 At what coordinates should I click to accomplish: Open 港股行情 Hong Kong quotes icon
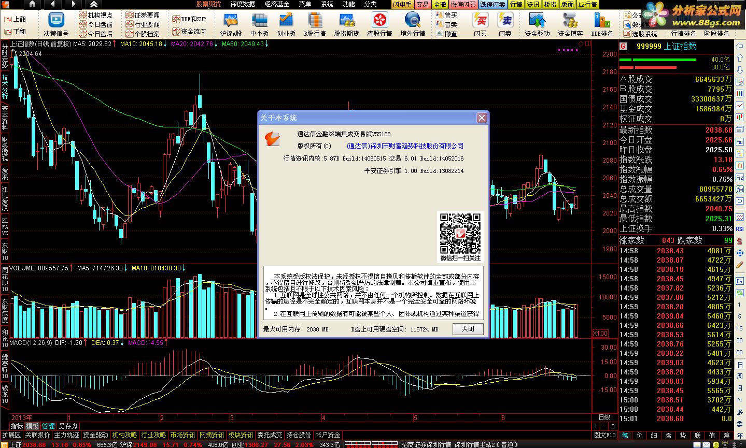point(379,20)
